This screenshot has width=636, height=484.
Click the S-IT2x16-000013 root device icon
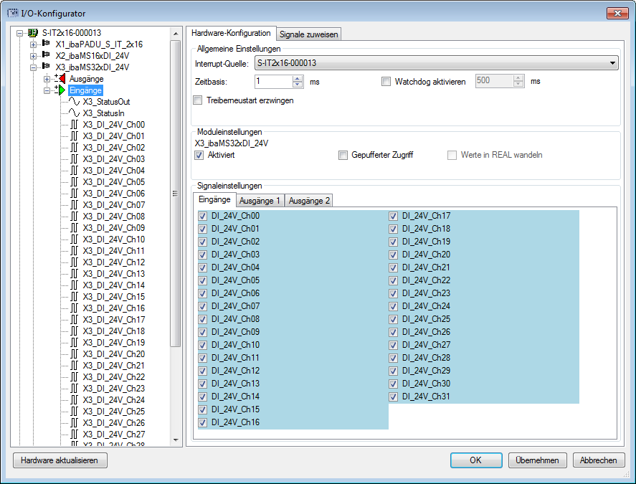pyautogui.click(x=33, y=33)
